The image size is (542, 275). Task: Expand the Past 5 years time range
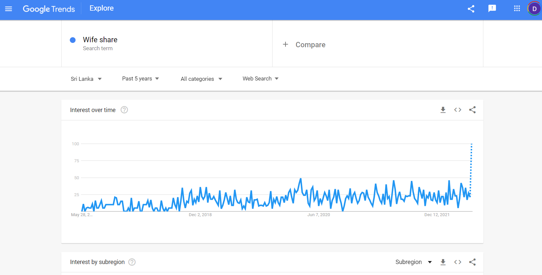[141, 78]
